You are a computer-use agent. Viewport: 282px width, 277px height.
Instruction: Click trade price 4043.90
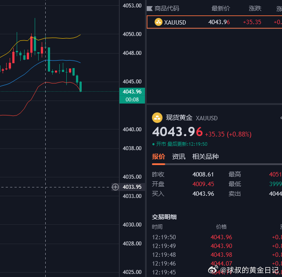221,246
